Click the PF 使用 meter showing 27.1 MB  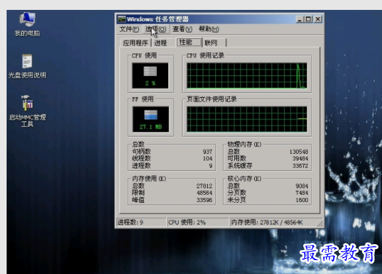[x=151, y=119]
